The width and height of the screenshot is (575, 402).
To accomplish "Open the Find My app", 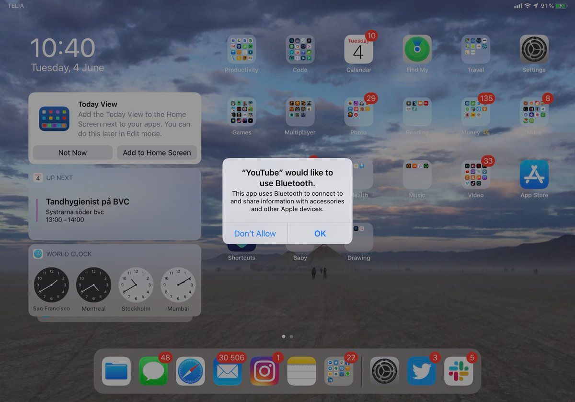I will 417,49.
